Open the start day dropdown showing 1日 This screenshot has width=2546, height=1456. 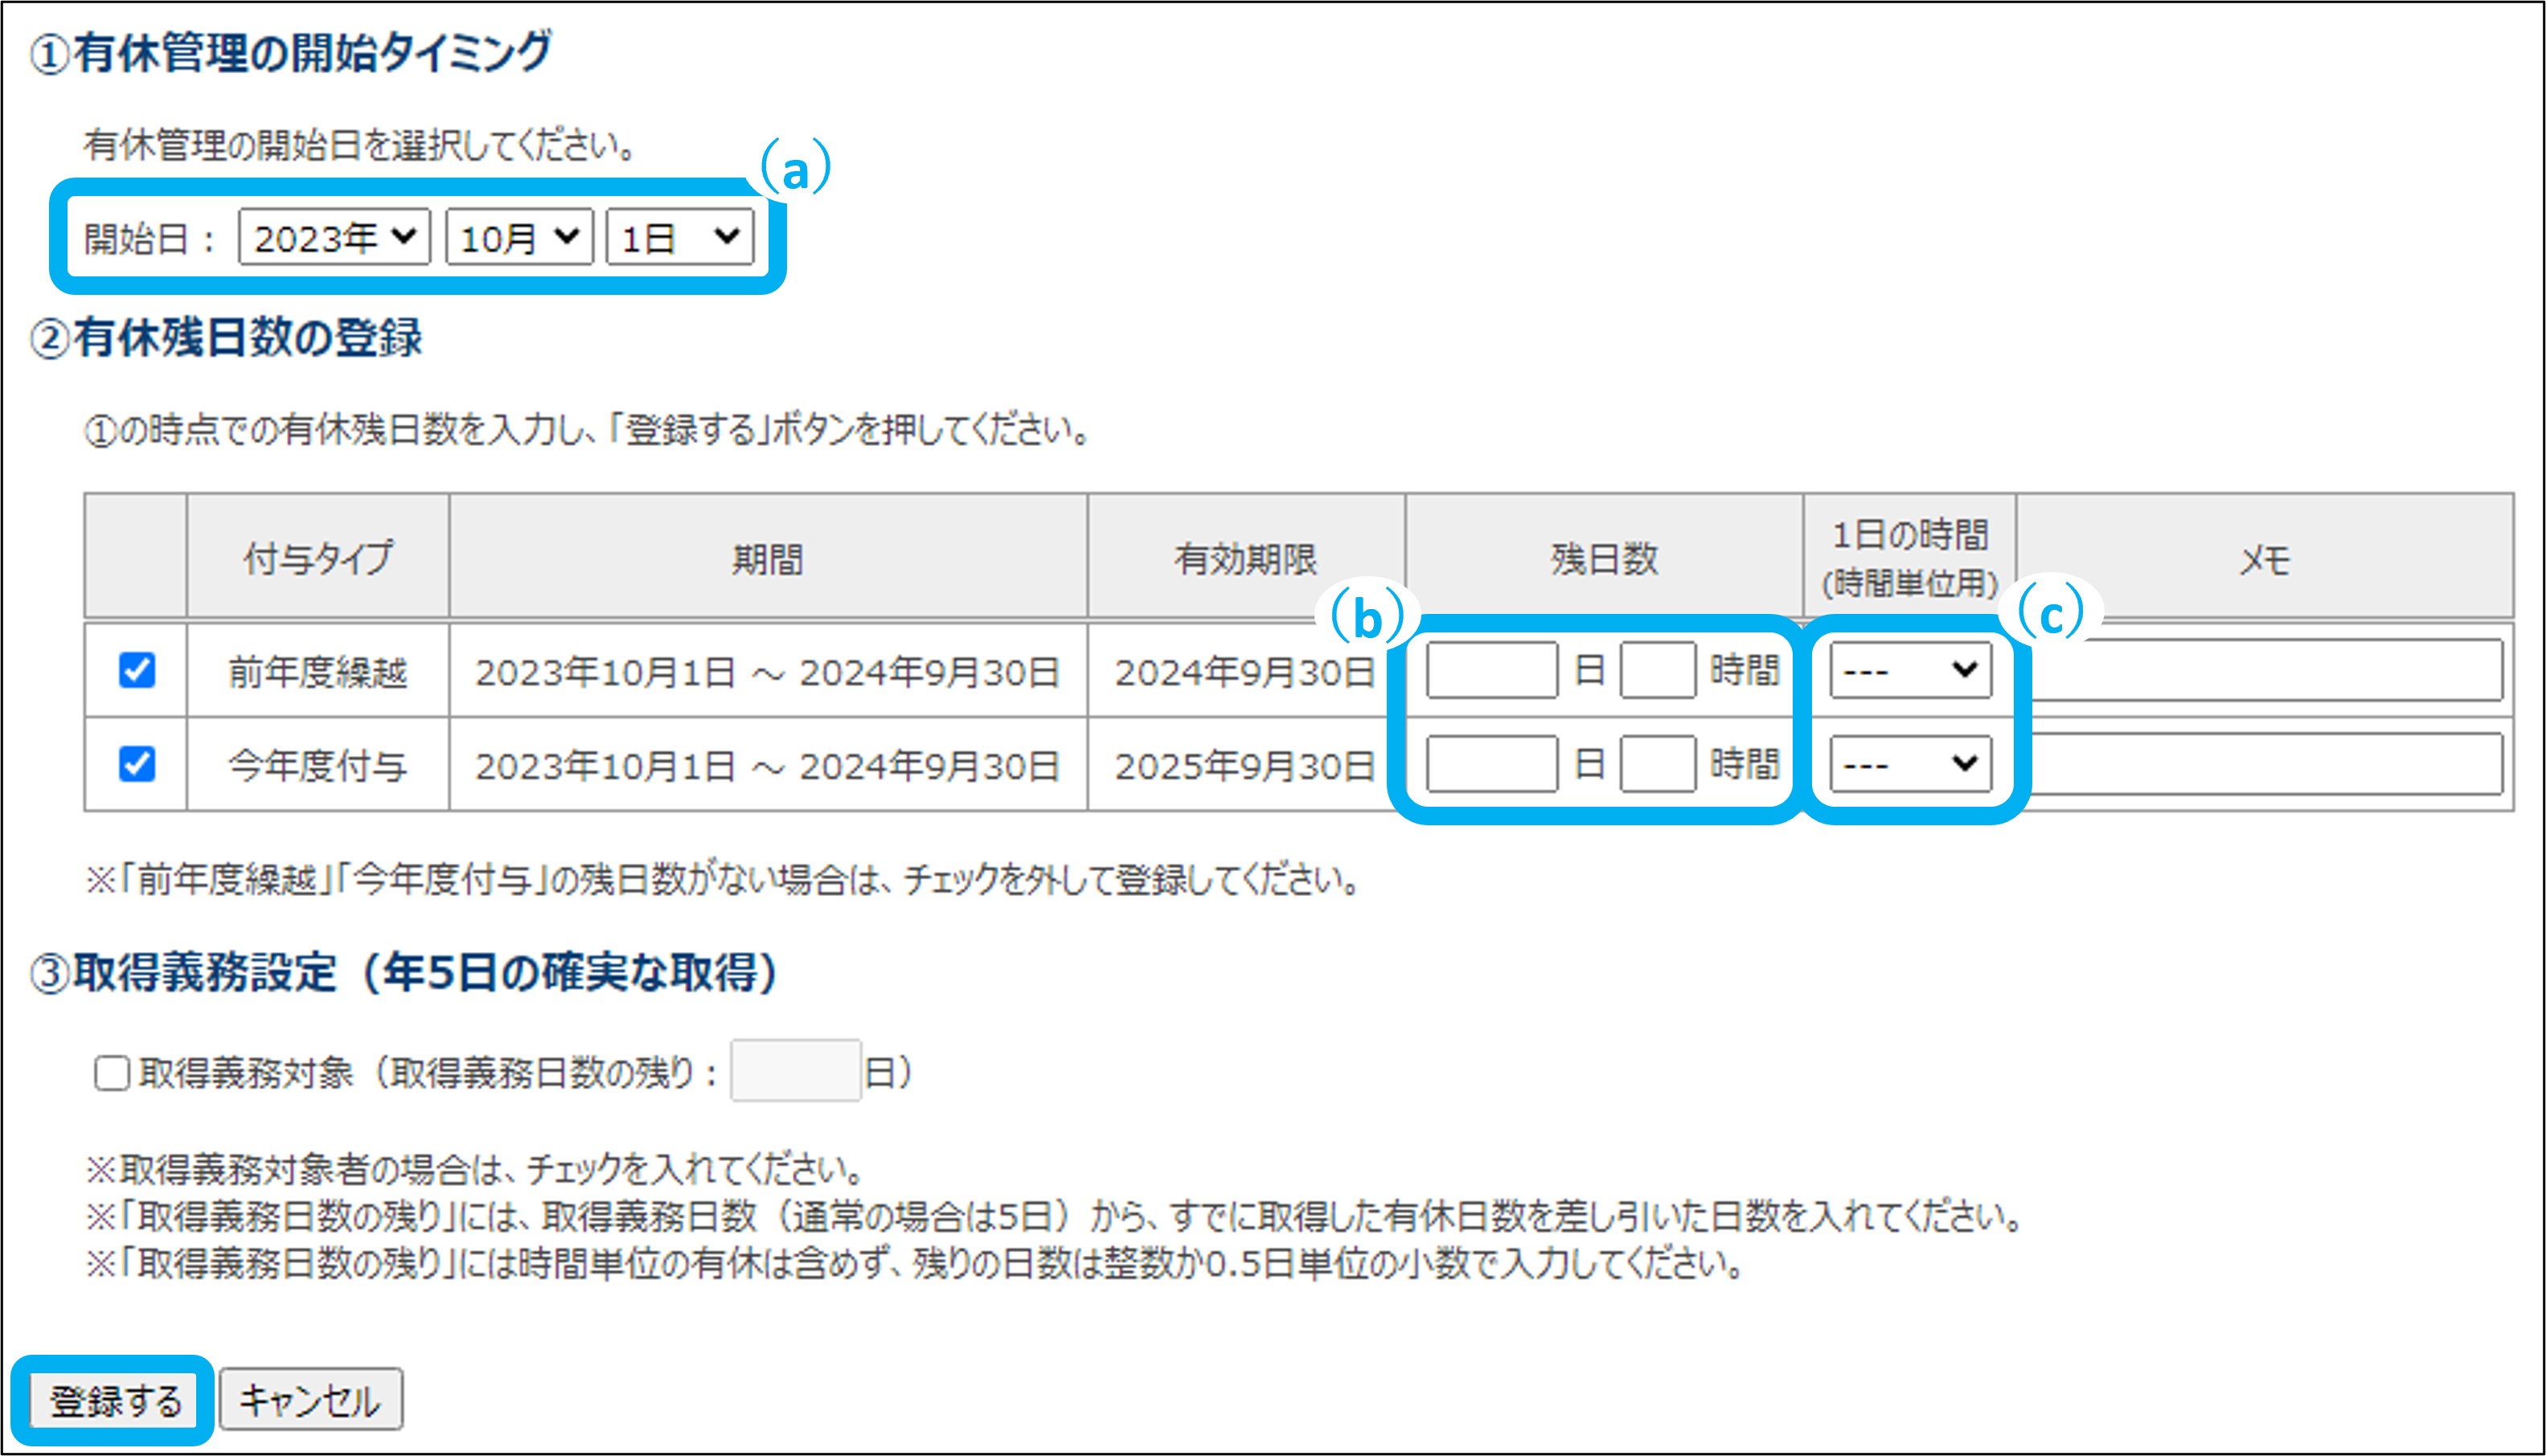point(679,238)
